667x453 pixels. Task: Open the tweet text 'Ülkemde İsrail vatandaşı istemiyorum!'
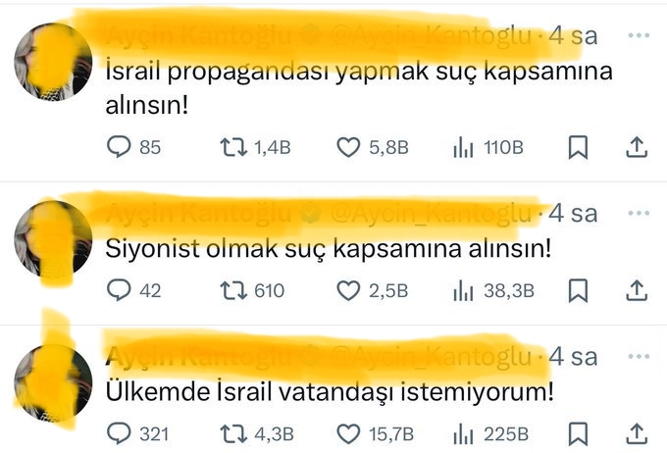[330, 392]
